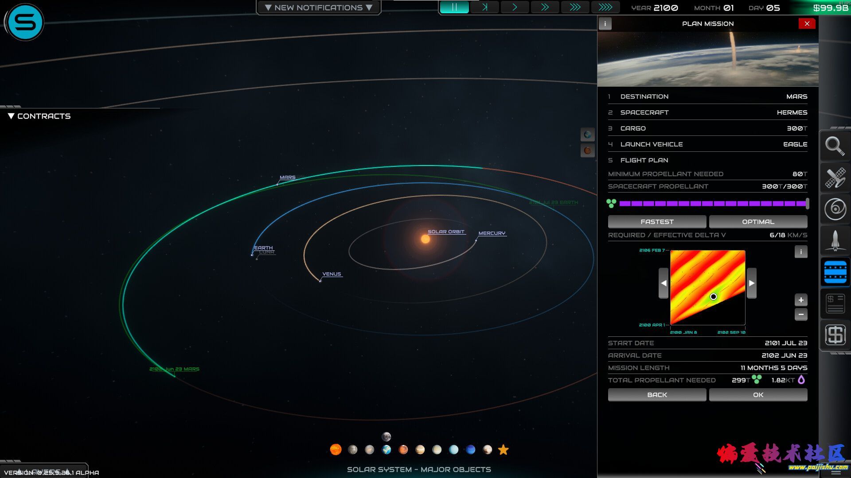Collapse the Contracts panel

click(x=39, y=116)
